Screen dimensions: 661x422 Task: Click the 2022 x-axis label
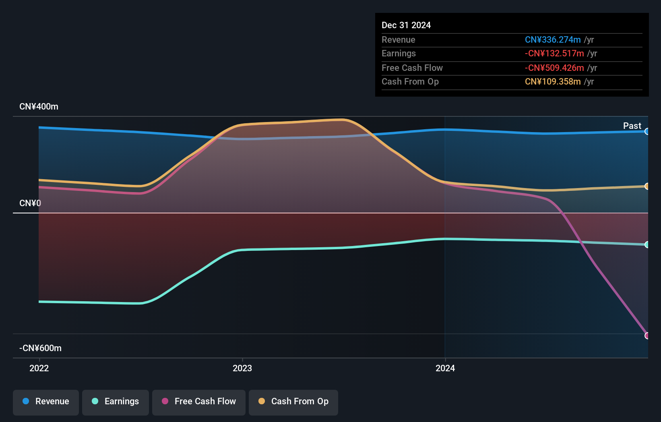[39, 368]
